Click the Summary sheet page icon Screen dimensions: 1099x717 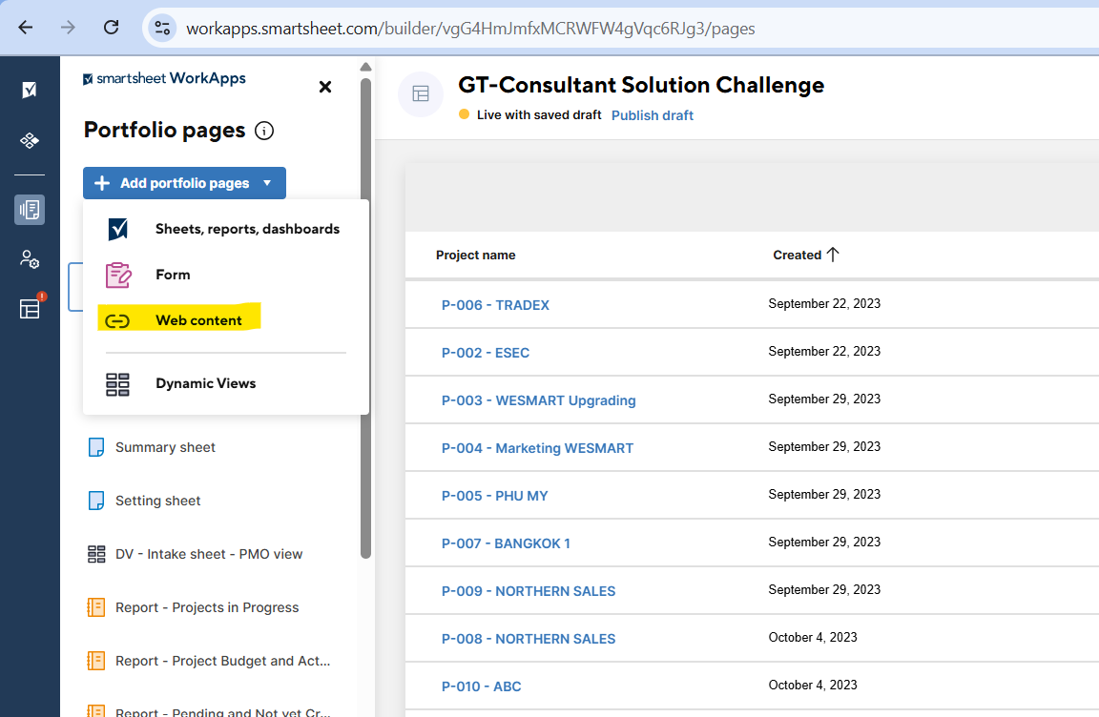click(x=96, y=447)
